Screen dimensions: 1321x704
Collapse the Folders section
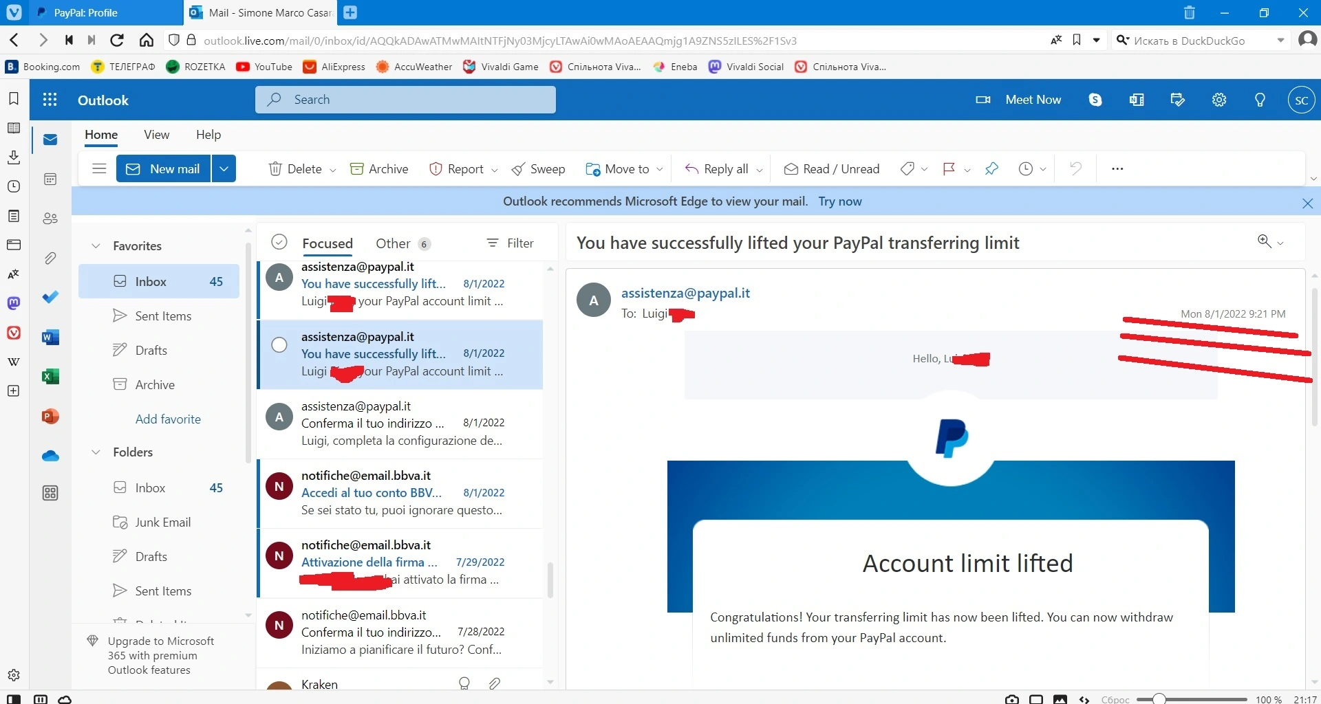click(96, 452)
